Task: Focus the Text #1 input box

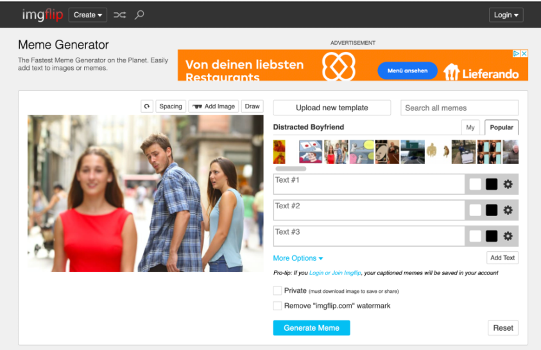Action: tap(369, 185)
